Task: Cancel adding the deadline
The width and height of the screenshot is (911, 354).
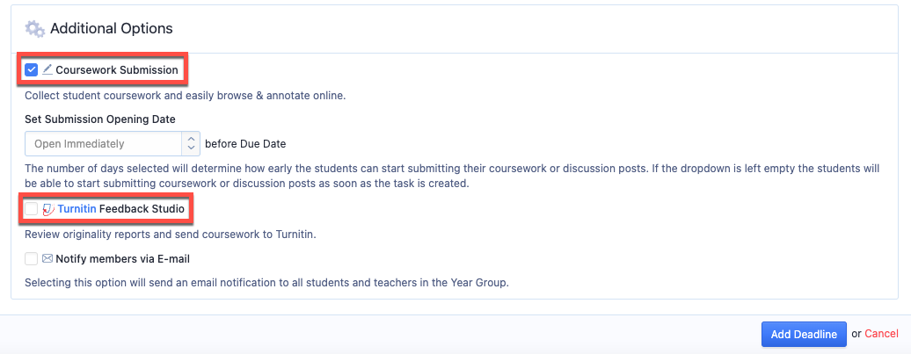Action: 881,335
